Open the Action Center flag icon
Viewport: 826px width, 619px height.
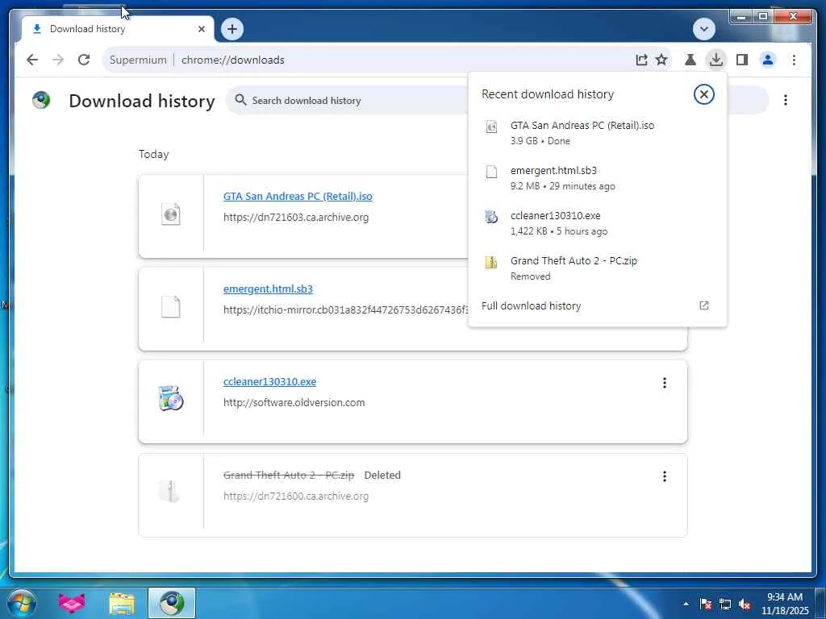pos(705,604)
